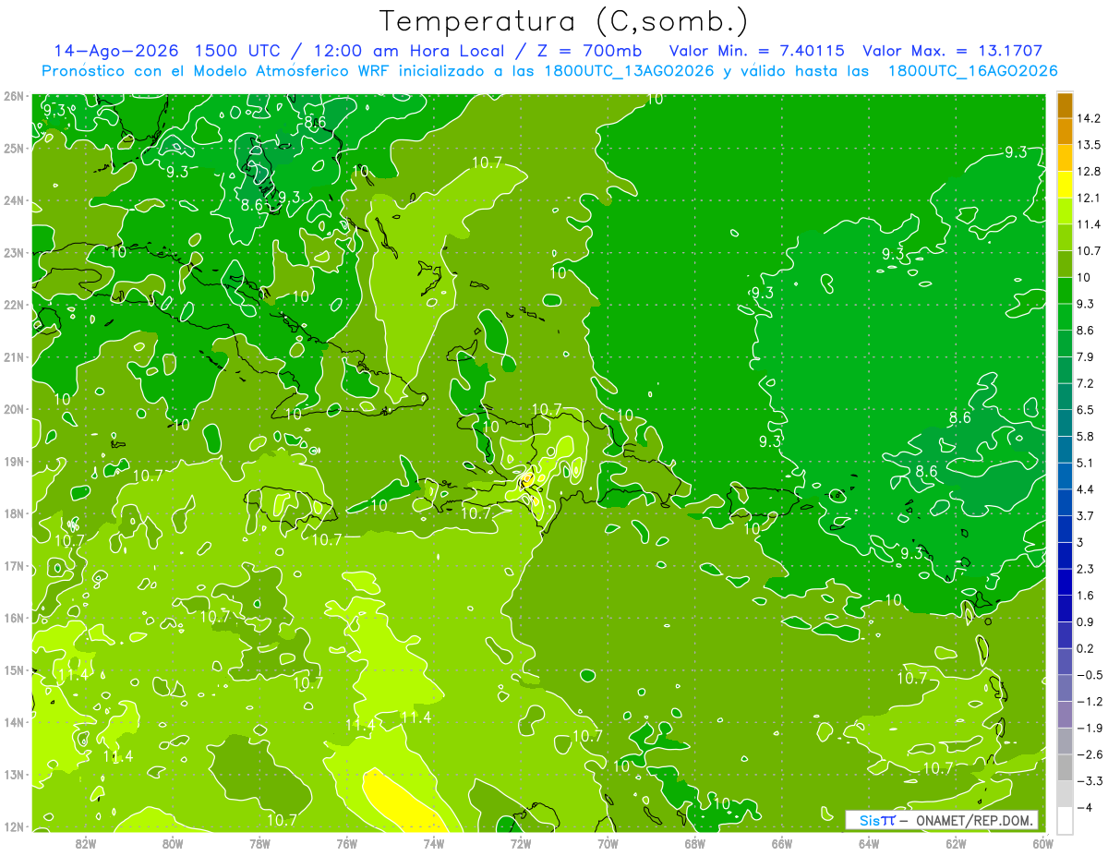Click longitude axis label '68W'
Viewport: 1108px width, 856px height.
click(x=694, y=842)
